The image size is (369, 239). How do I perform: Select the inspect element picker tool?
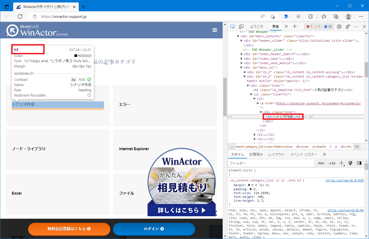click(x=232, y=26)
